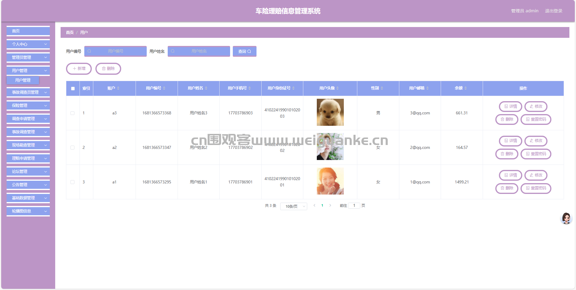Screen dimensions: 576x290
Task: Go to next page arrow
Action: [x=330, y=206]
